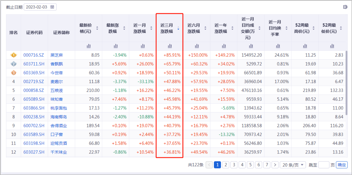
Task: Sort by 近一月日均成交额 column
Action: 260,28
